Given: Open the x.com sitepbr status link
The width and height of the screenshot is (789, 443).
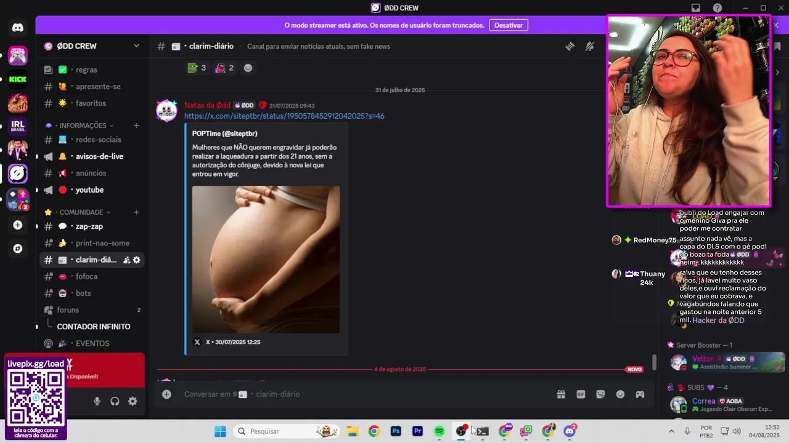Looking at the screenshot, I should click(284, 116).
